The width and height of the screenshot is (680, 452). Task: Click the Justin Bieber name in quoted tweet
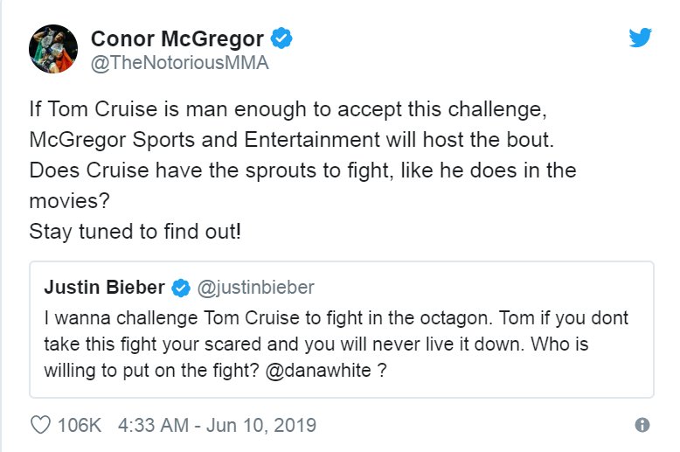click(104, 288)
